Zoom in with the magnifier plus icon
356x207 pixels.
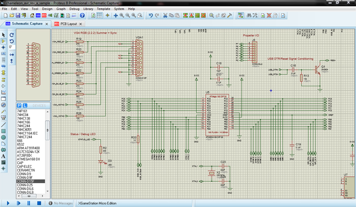pos(122,15)
